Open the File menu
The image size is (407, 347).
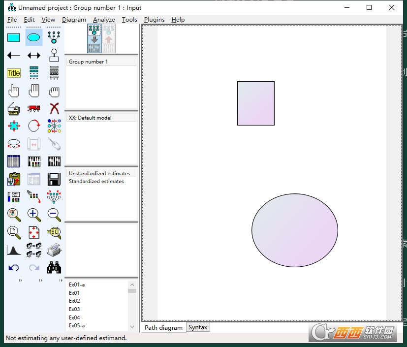[x=12, y=20]
